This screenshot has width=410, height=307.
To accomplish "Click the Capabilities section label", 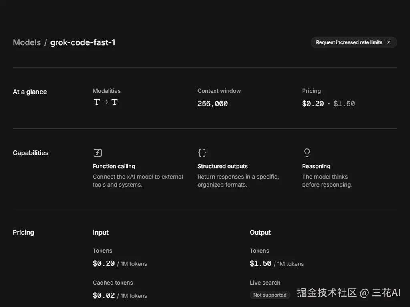I will pyautogui.click(x=30, y=153).
